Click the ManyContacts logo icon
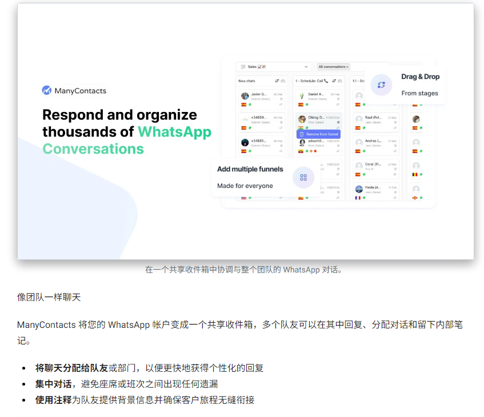 point(47,90)
